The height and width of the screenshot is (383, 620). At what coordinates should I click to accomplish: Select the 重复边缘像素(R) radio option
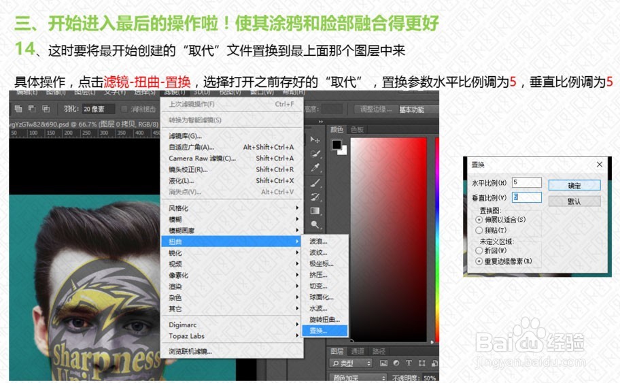tap(479, 261)
